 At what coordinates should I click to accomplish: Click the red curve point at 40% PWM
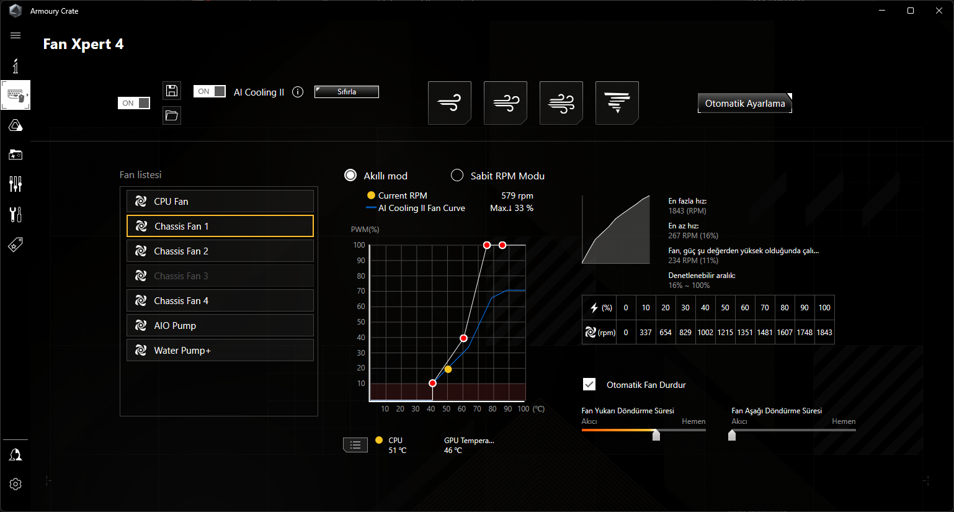coord(463,338)
